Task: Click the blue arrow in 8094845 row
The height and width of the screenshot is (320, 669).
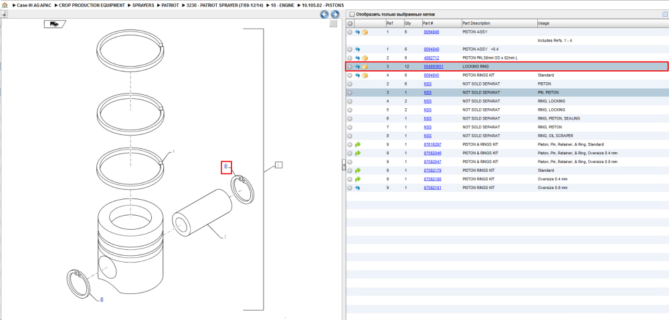Action: (x=357, y=75)
